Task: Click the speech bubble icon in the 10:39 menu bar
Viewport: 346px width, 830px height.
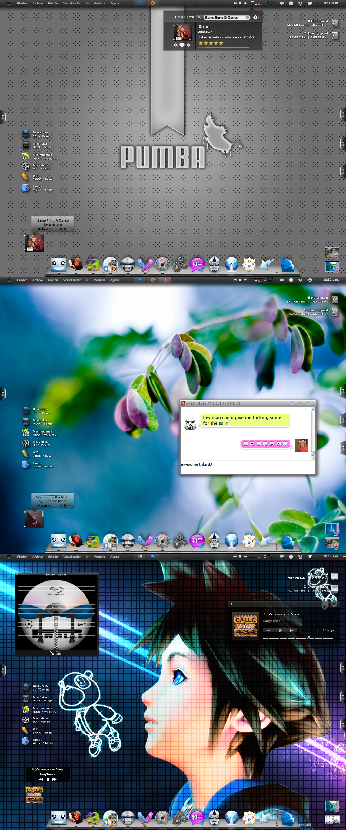Action: click(x=281, y=3)
